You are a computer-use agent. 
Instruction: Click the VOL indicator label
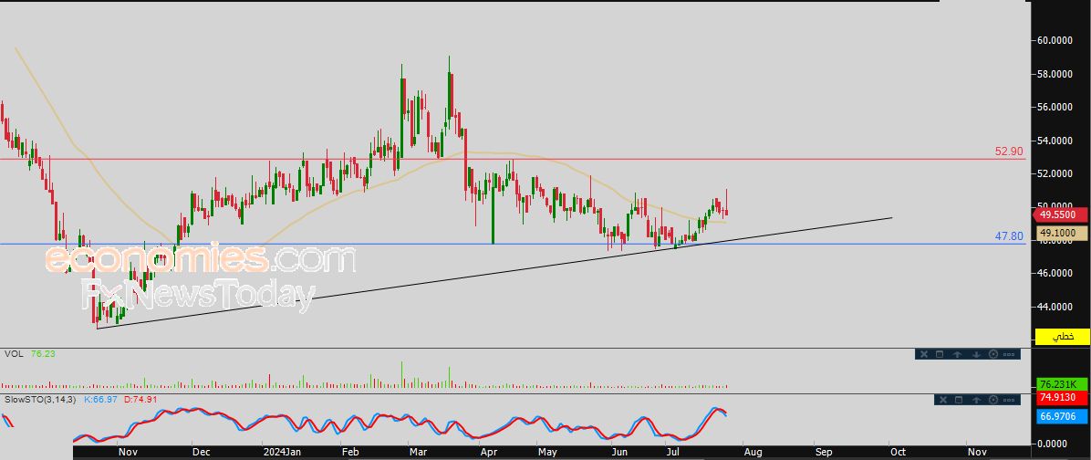point(14,354)
